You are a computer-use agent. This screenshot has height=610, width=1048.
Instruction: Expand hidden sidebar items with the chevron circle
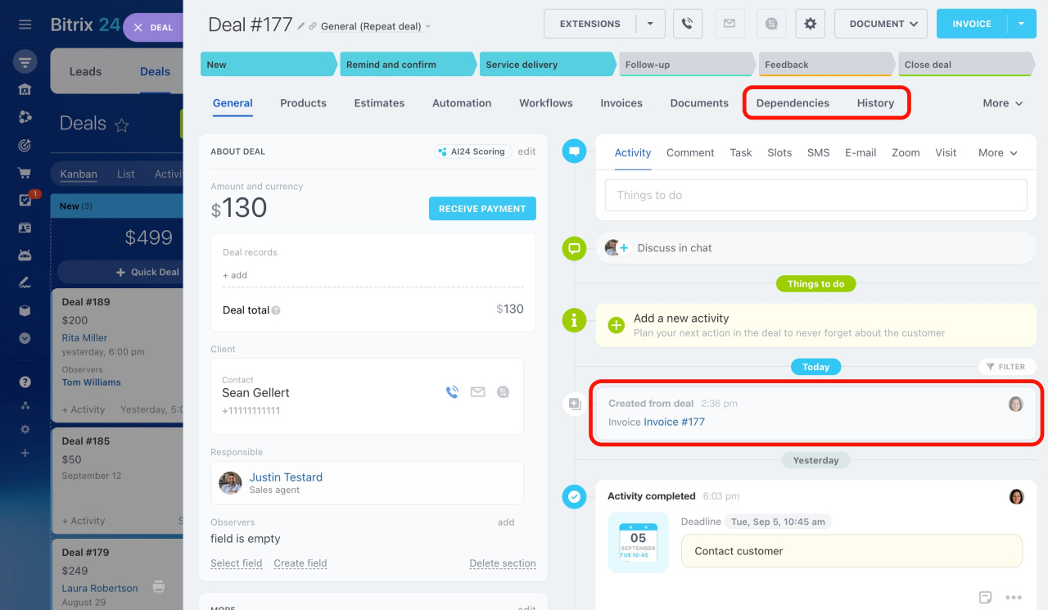(x=25, y=338)
